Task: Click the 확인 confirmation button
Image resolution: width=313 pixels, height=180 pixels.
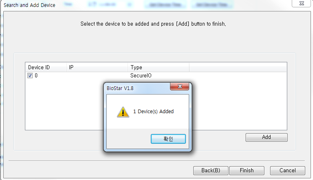Action: (168, 138)
